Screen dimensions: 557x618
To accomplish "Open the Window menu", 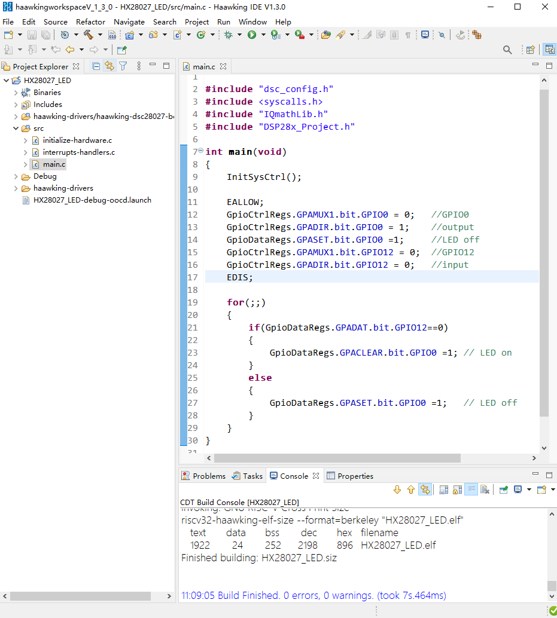I will point(252,22).
